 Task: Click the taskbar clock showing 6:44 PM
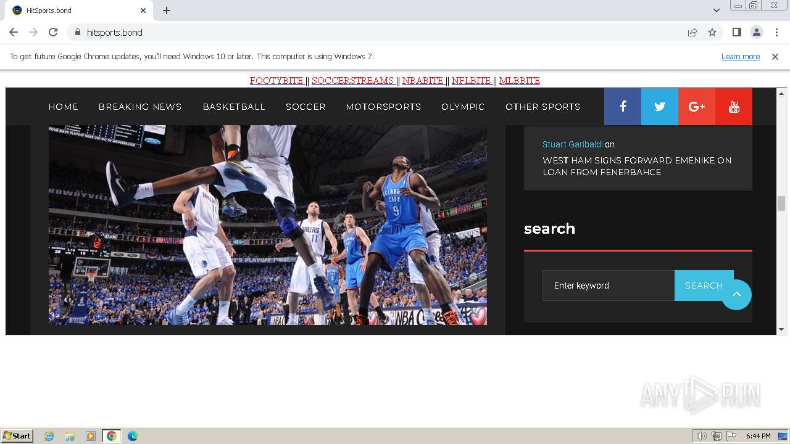pos(758,436)
